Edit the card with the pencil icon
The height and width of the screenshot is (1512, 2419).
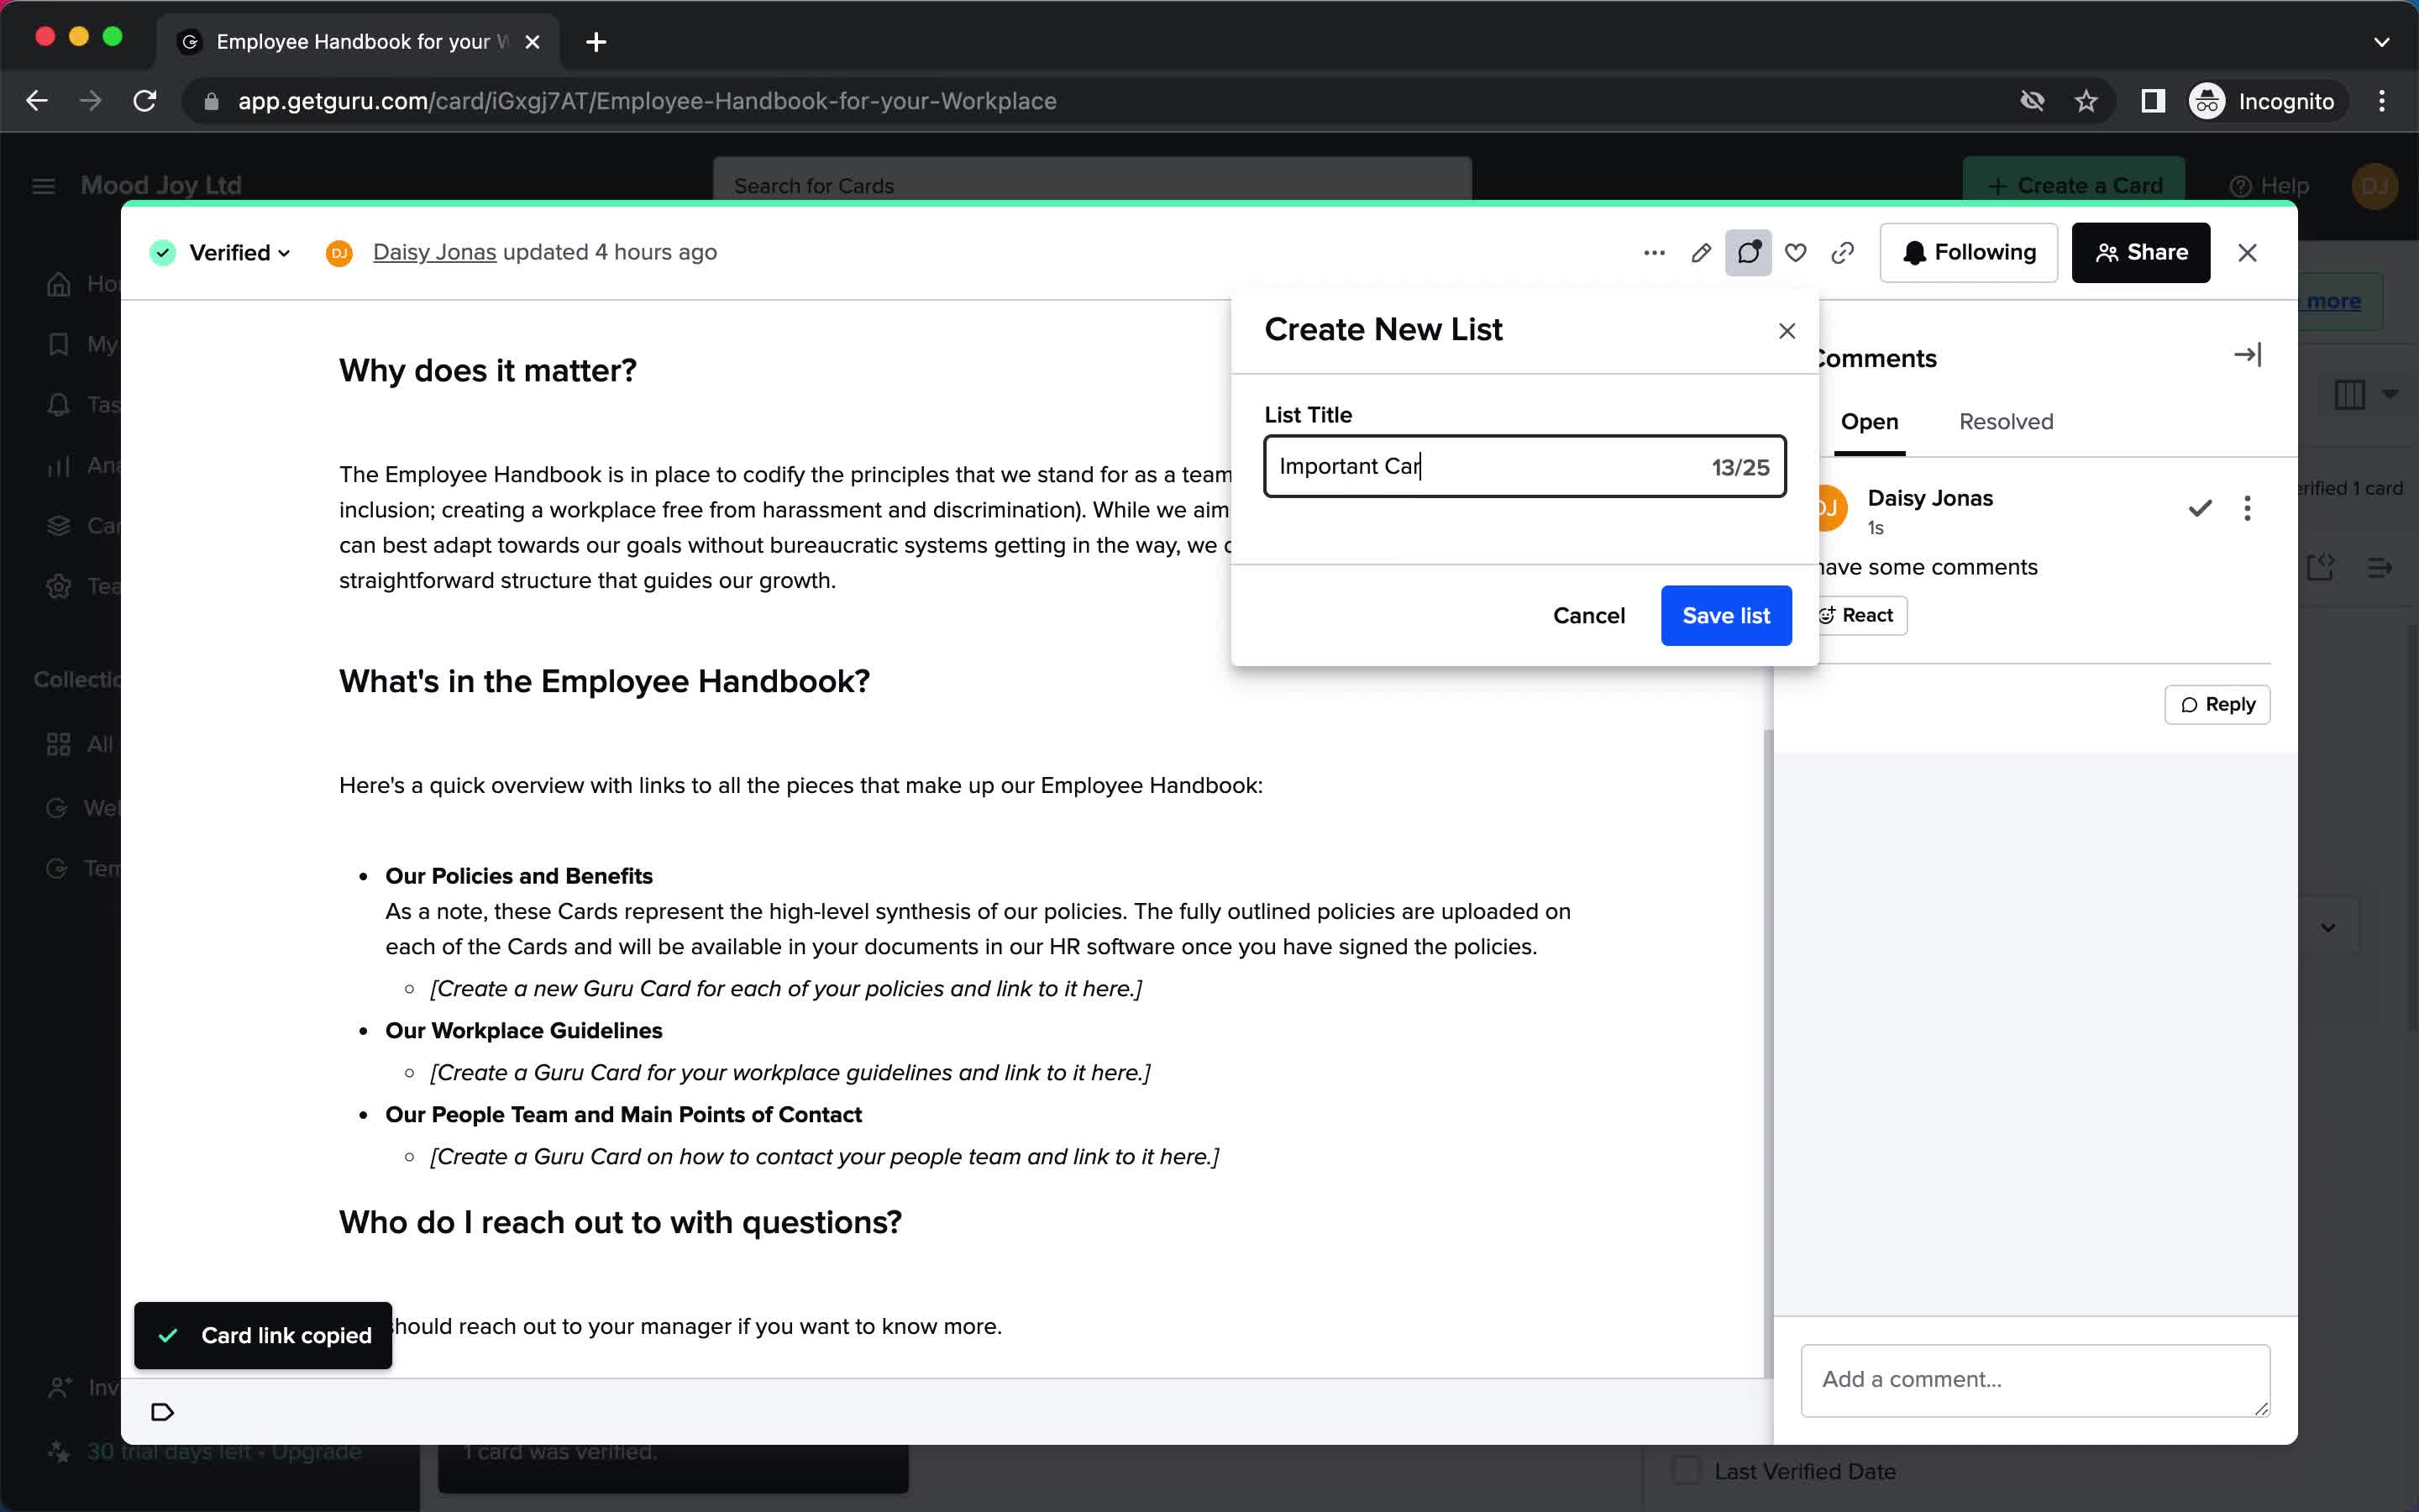1702,253
